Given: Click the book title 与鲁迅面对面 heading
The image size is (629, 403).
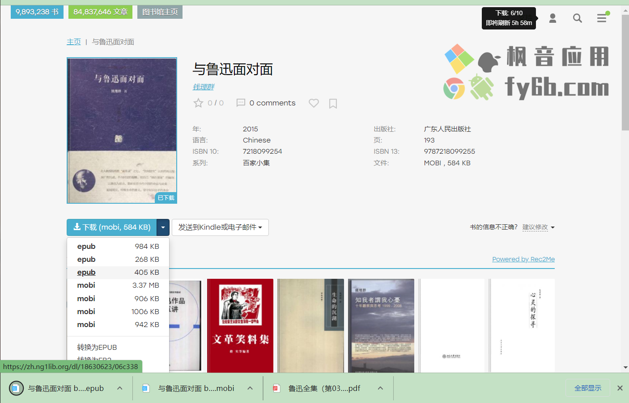Looking at the screenshot, I should point(233,69).
